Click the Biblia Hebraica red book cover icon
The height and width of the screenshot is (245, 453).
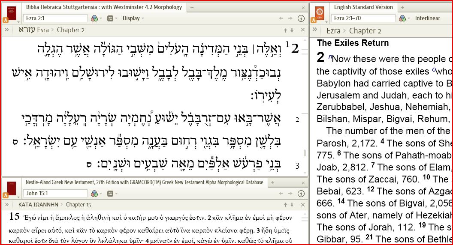pos(12,14)
